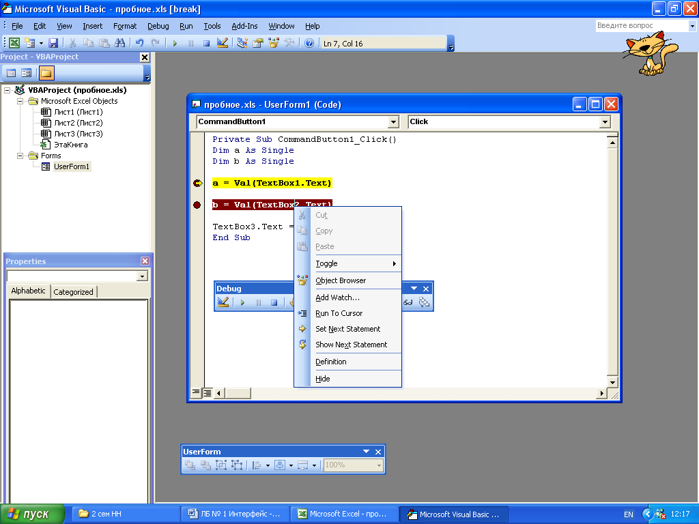Collapse the VBAProject (пробное.xls) tree node

point(7,90)
